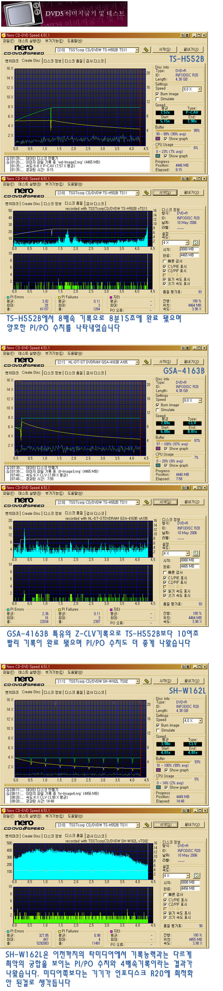The width and height of the screenshot is (223, 991).
Task: Click 시작 button in TS-H552B burn window
Action: 165,50
